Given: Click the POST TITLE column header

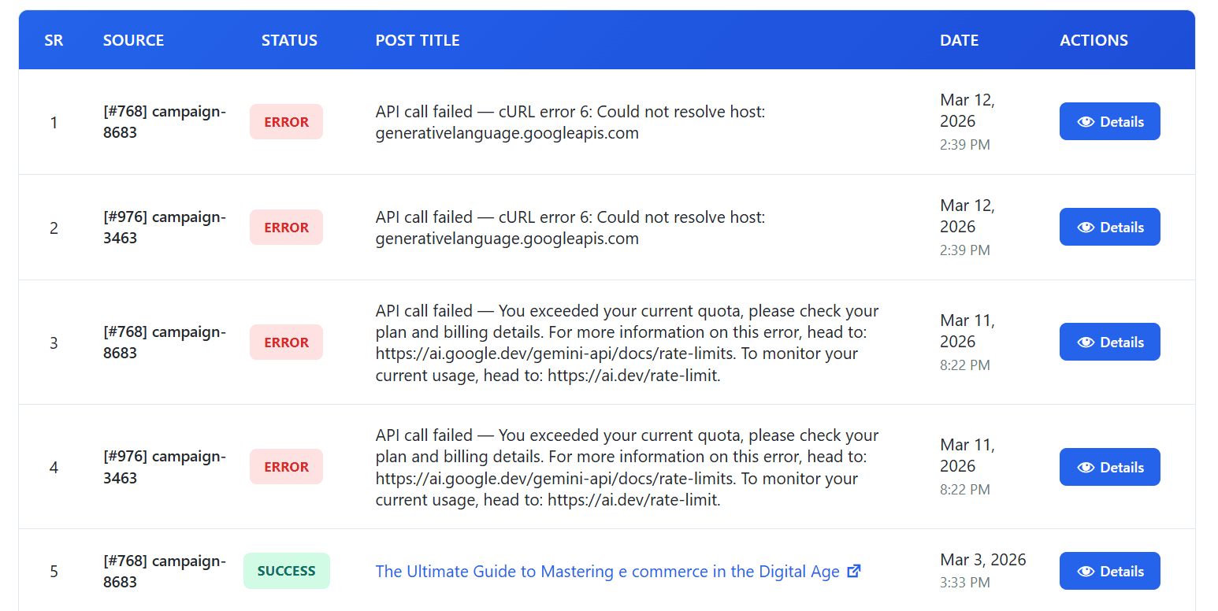Looking at the screenshot, I should (418, 40).
